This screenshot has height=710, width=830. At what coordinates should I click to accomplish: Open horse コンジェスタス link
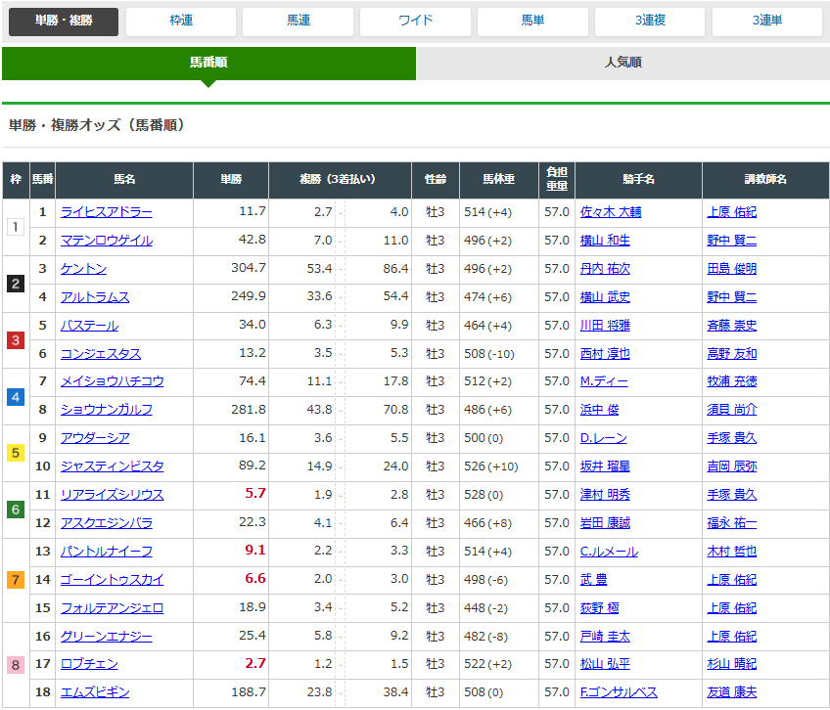101,354
